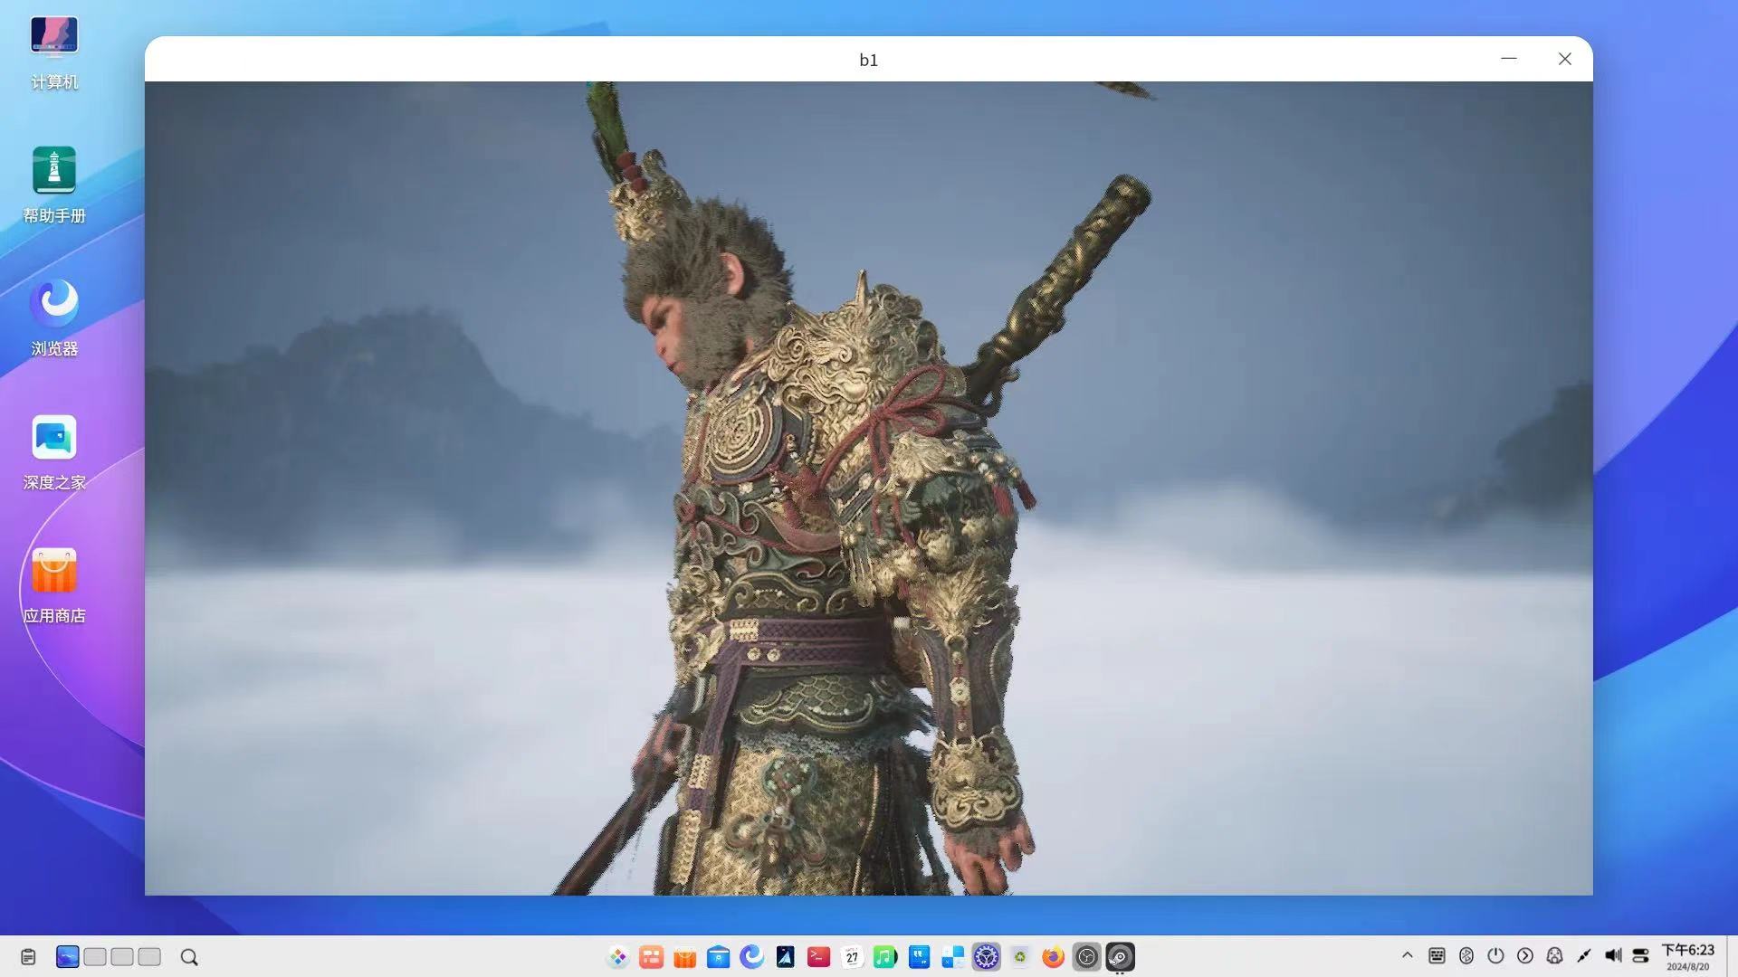The height and width of the screenshot is (977, 1738).
Task: Launch the orange App Store dock icon
Action: 685,957
